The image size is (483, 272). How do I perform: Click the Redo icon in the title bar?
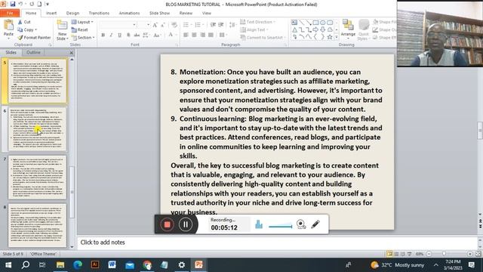[32, 4]
